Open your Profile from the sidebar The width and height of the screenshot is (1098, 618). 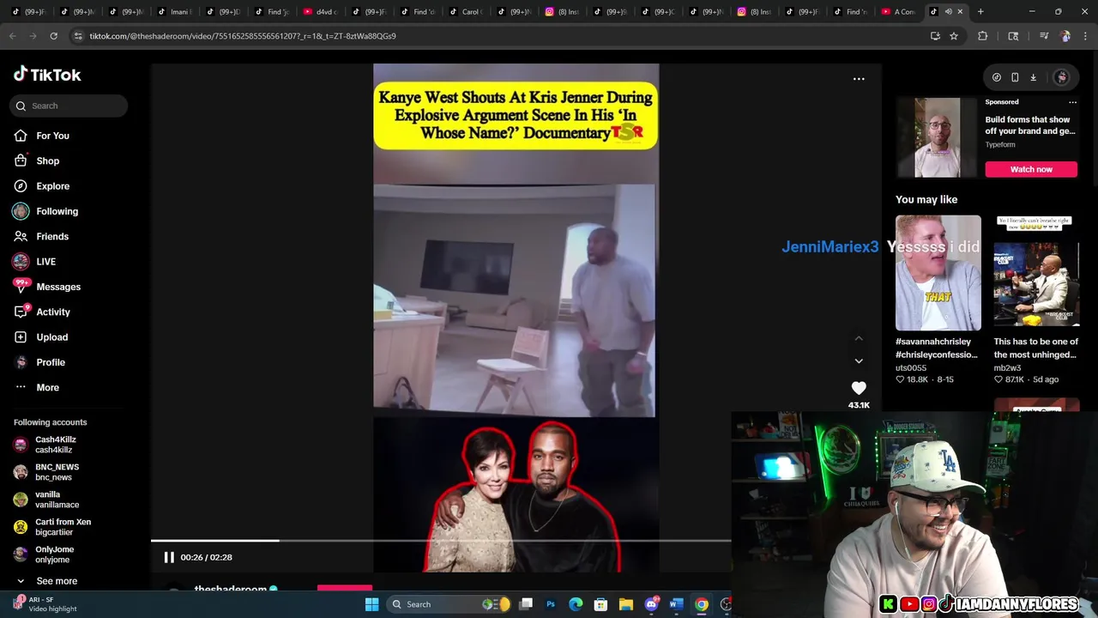pos(50,362)
